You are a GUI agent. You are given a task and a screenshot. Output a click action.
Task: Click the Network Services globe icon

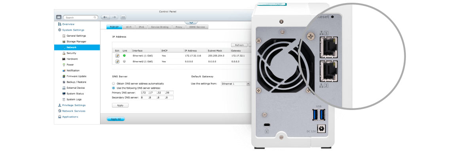click(x=59, y=111)
